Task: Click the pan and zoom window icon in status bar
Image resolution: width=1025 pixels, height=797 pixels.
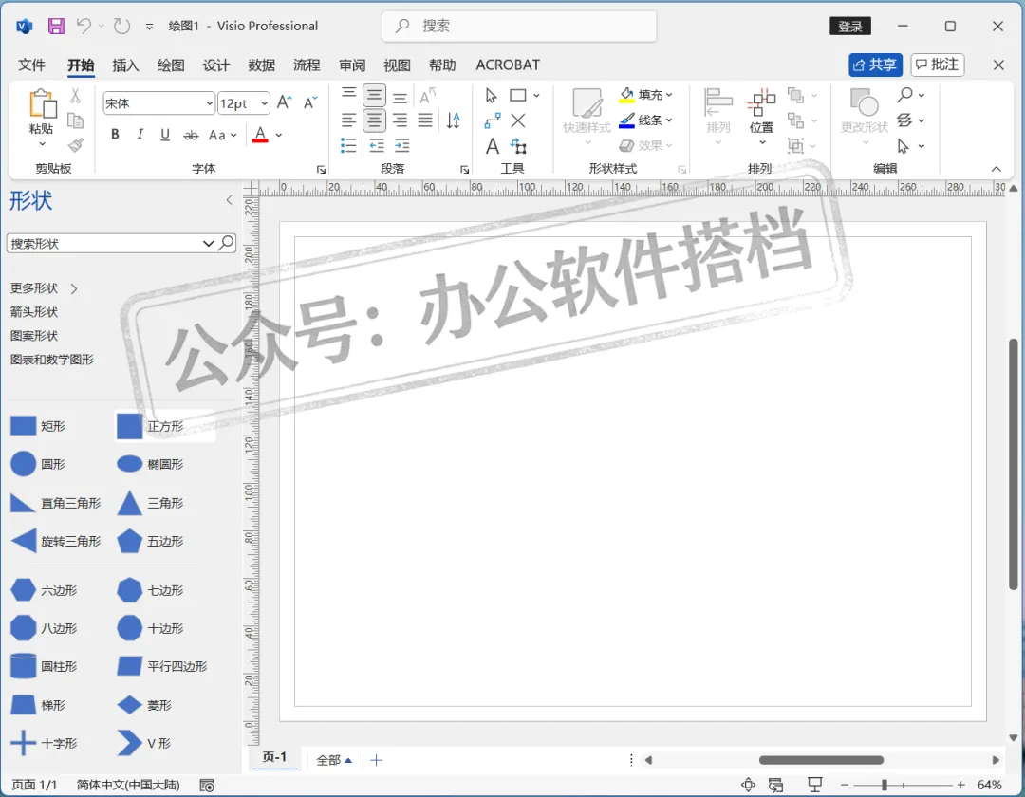Action: (749, 785)
